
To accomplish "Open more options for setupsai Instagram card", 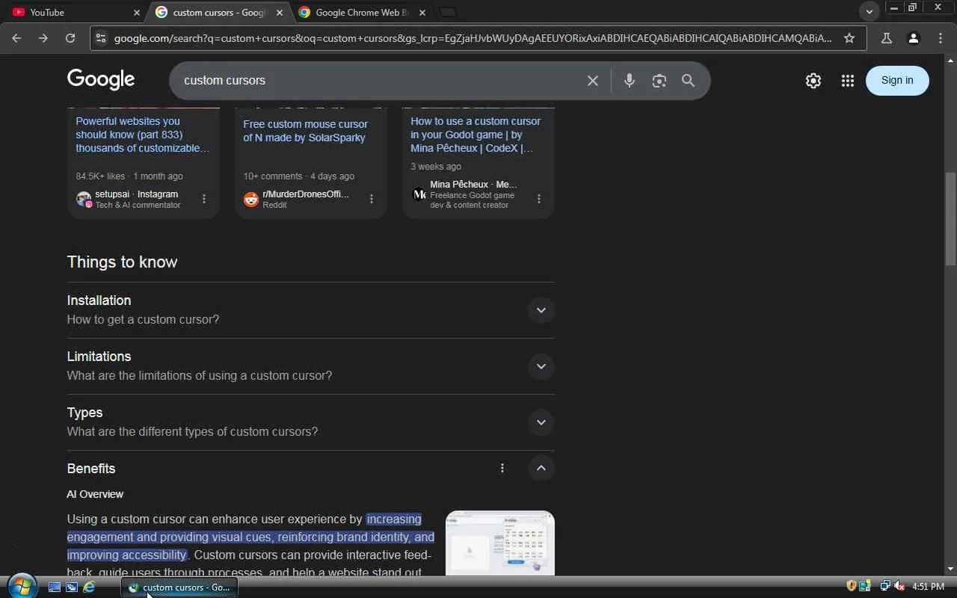I will click(x=204, y=199).
